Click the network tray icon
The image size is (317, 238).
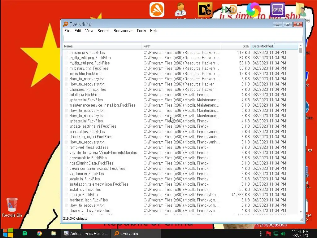click(x=276, y=234)
